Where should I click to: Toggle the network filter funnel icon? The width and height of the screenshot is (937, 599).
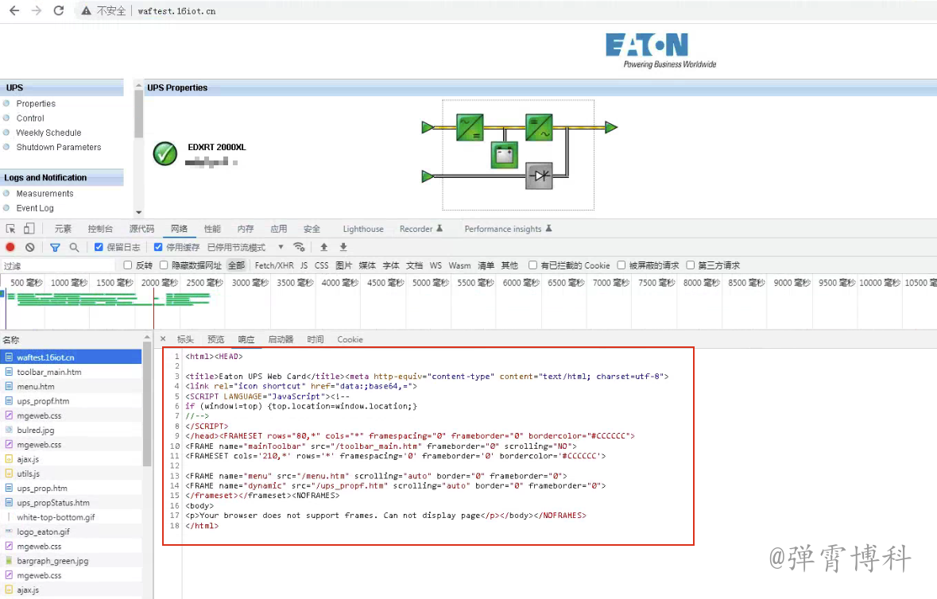point(55,247)
